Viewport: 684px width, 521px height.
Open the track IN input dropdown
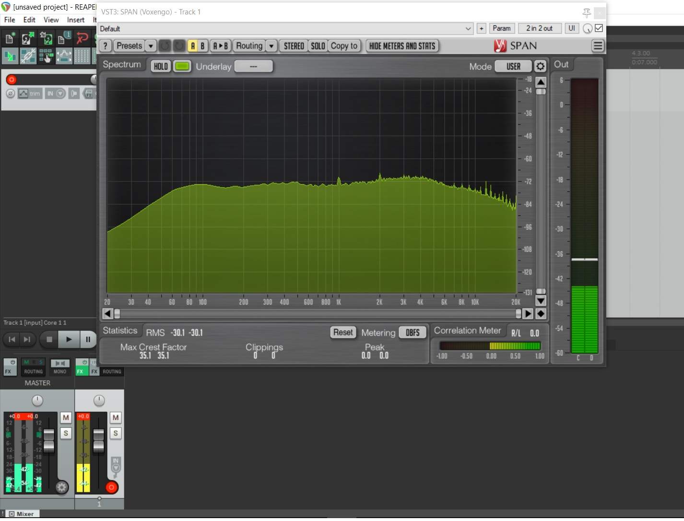tap(56, 94)
